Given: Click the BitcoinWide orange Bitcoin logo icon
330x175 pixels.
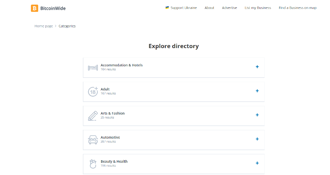Looking at the screenshot, I should tap(35, 8).
